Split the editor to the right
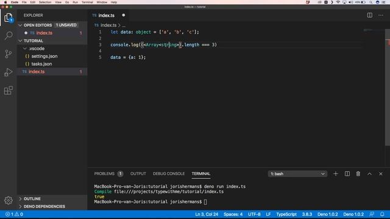The width and height of the screenshot is (390, 219). [370, 15]
